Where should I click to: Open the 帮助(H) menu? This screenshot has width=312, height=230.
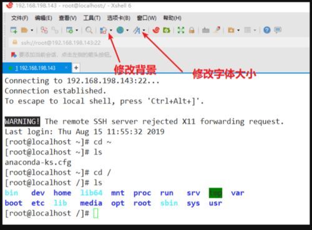pyautogui.click(x=172, y=18)
